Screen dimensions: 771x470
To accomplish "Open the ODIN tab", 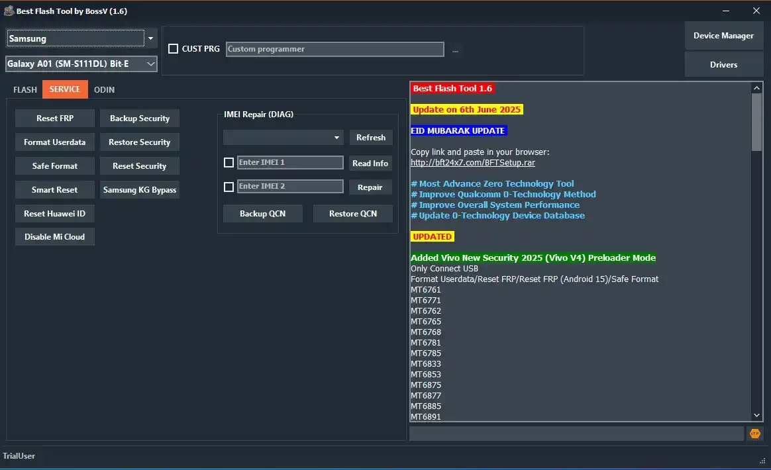I will (x=104, y=89).
